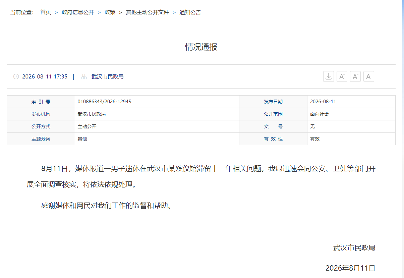Viewport: 404px width, 278px height.
Task: Increase font size with A+ icon
Action: (x=342, y=76)
